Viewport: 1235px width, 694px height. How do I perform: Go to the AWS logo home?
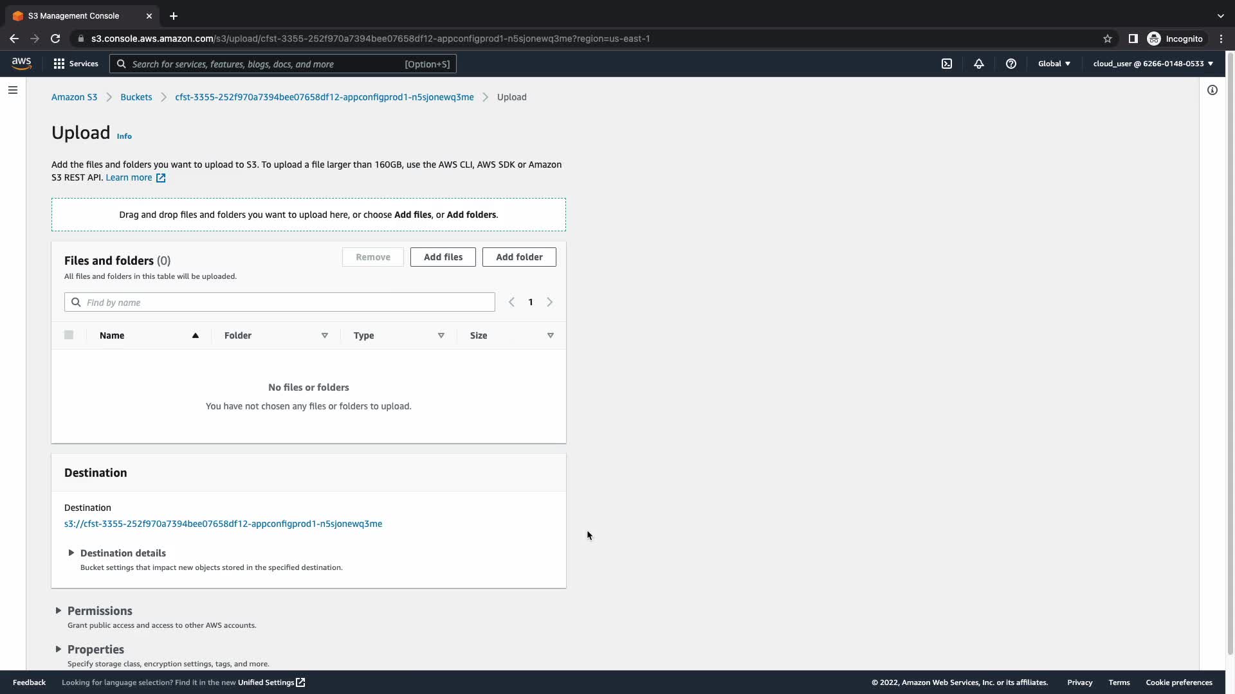(21, 63)
